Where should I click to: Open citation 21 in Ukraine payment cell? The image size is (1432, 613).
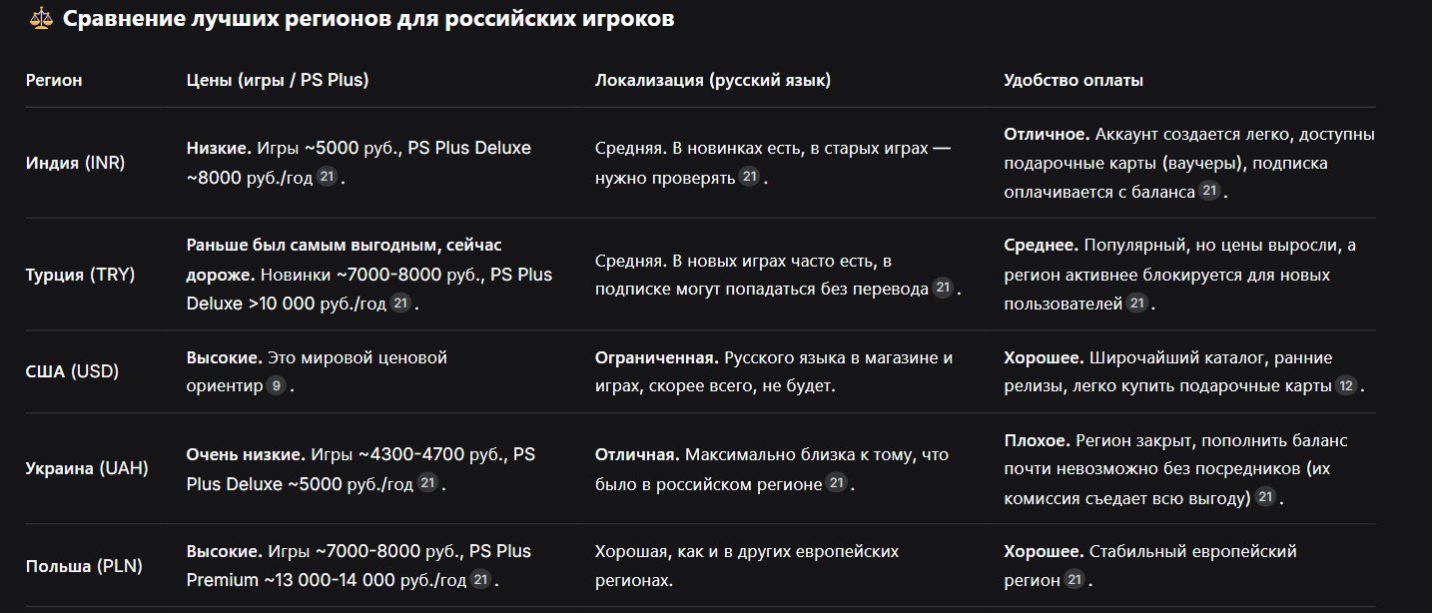coord(1265,496)
